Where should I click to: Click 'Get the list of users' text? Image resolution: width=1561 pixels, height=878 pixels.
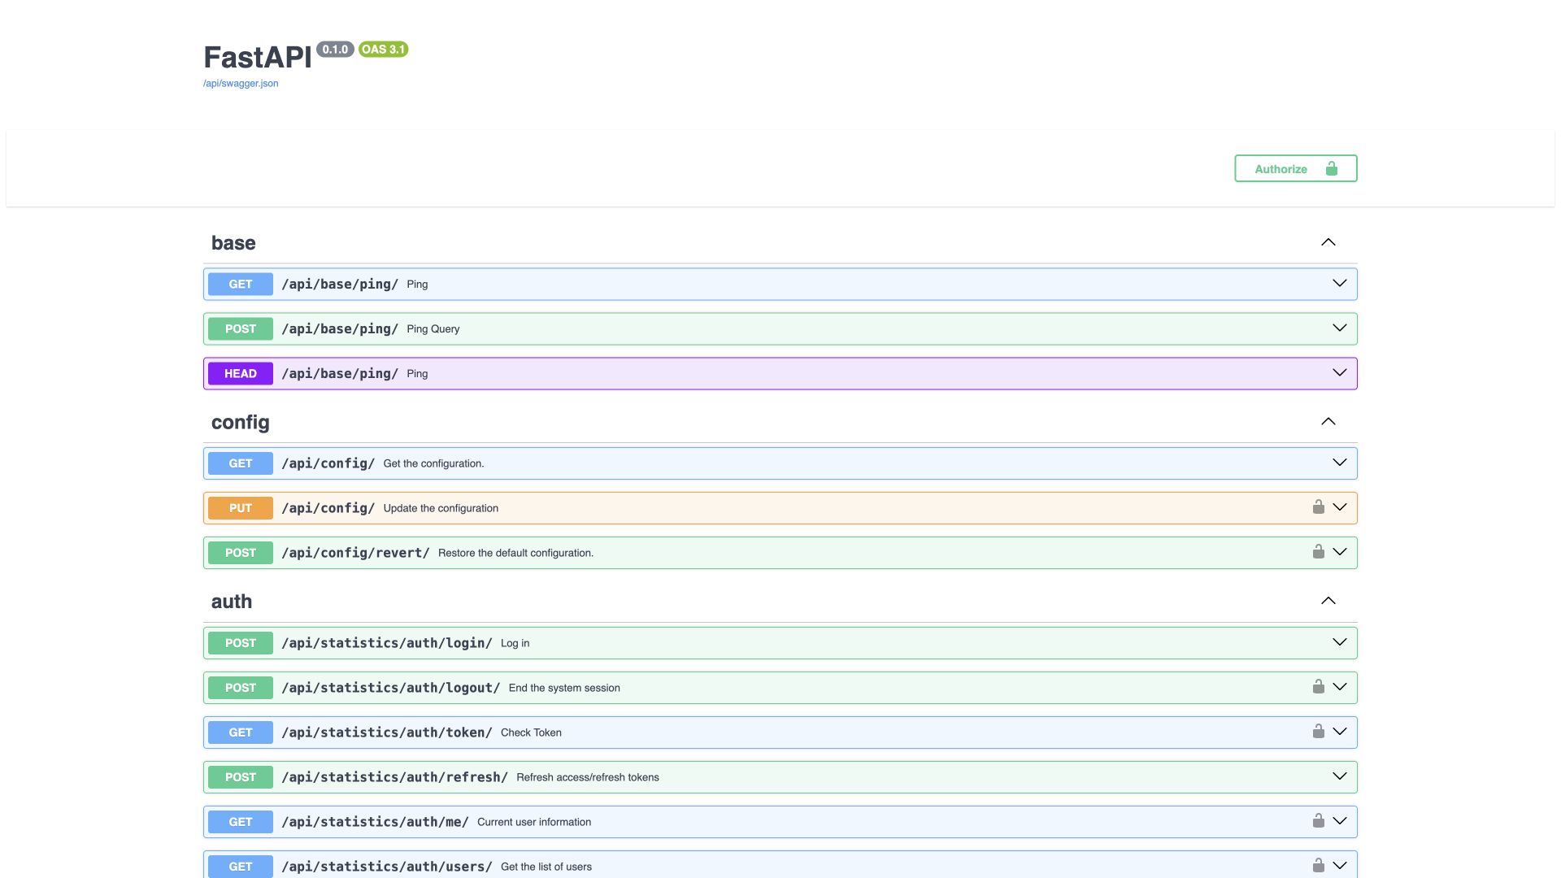[x=546, y=867]
